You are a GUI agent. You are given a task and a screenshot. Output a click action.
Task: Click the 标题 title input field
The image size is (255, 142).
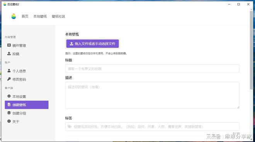(x=152, y=69)
